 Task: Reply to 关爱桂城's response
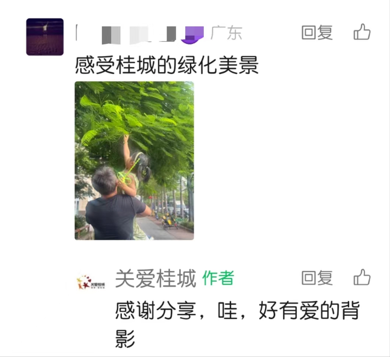click(317, 278)
